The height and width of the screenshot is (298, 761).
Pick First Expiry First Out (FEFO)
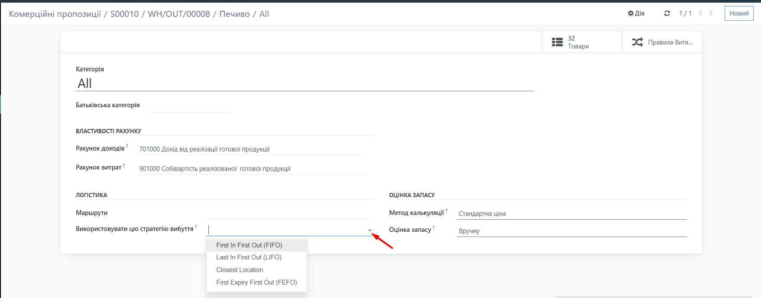(256, 282)
